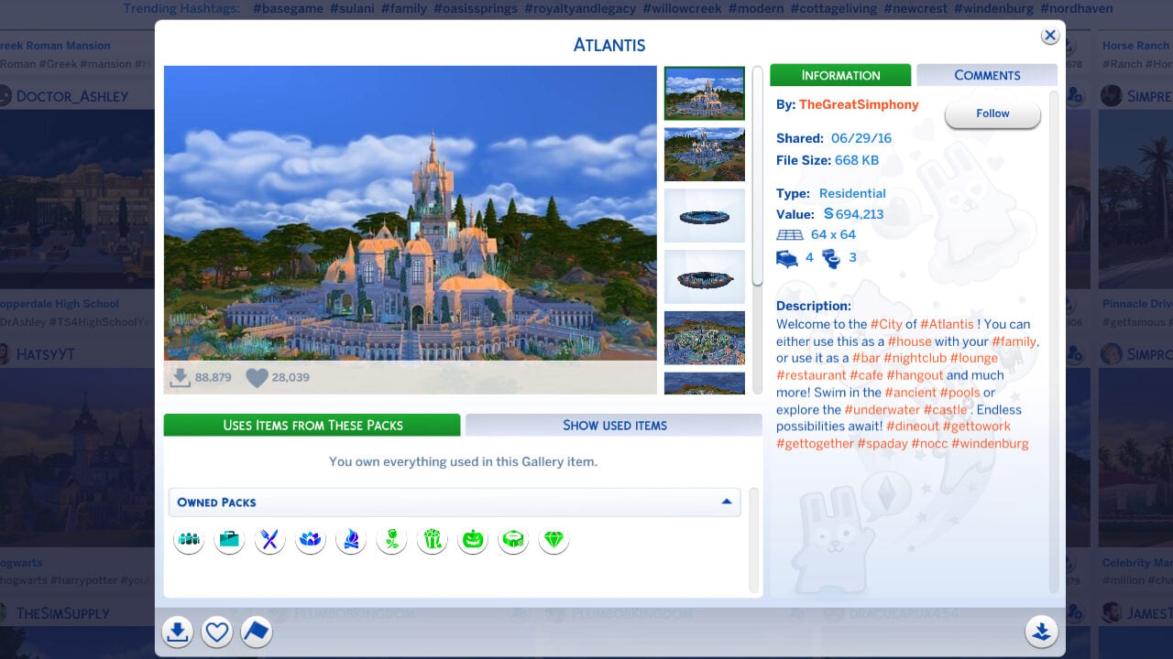
Task: Click the lot size grid icon
Action: click(789, 235)
